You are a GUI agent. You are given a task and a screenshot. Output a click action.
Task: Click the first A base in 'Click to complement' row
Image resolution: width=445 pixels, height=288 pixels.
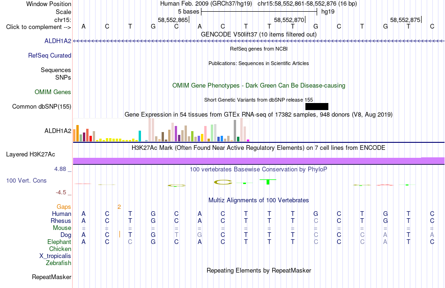[83, 26]
